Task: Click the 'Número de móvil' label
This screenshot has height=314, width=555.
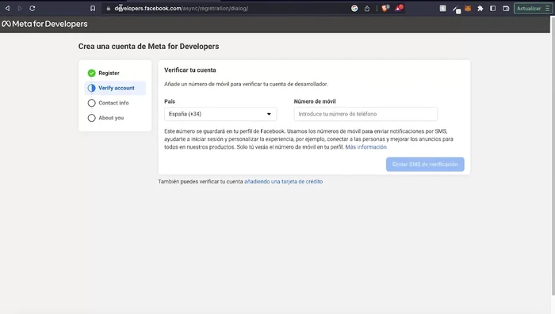Action: pyautogui.click(x=315, y=101)
